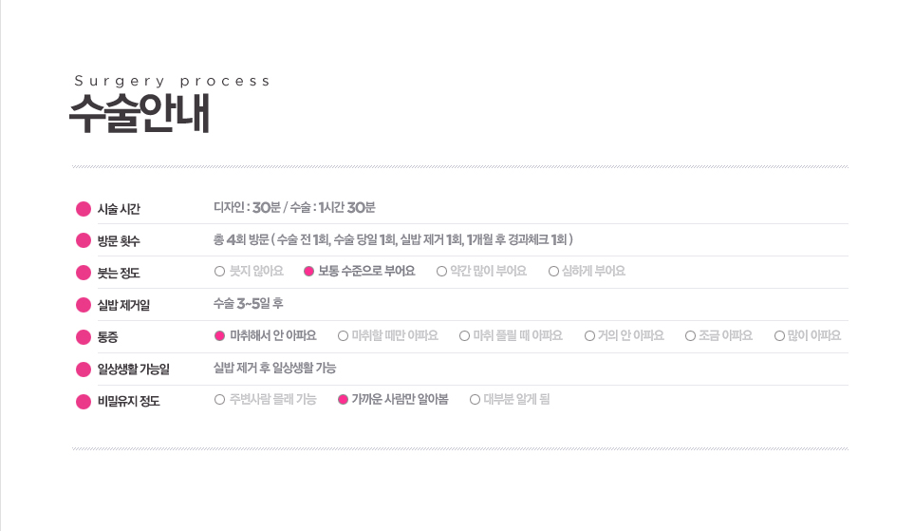Select the 많이 아파요 radio option
Screen dimensions: 914x531
(x=779, y=336)
